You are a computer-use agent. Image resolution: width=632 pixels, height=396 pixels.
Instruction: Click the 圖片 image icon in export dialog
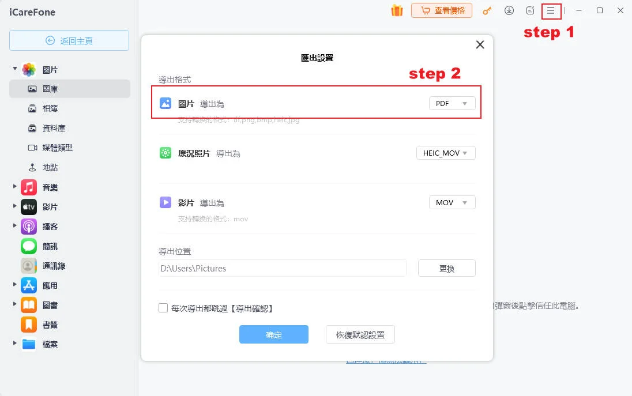point(165,104)
